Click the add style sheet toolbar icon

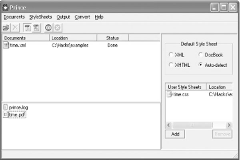27,28
